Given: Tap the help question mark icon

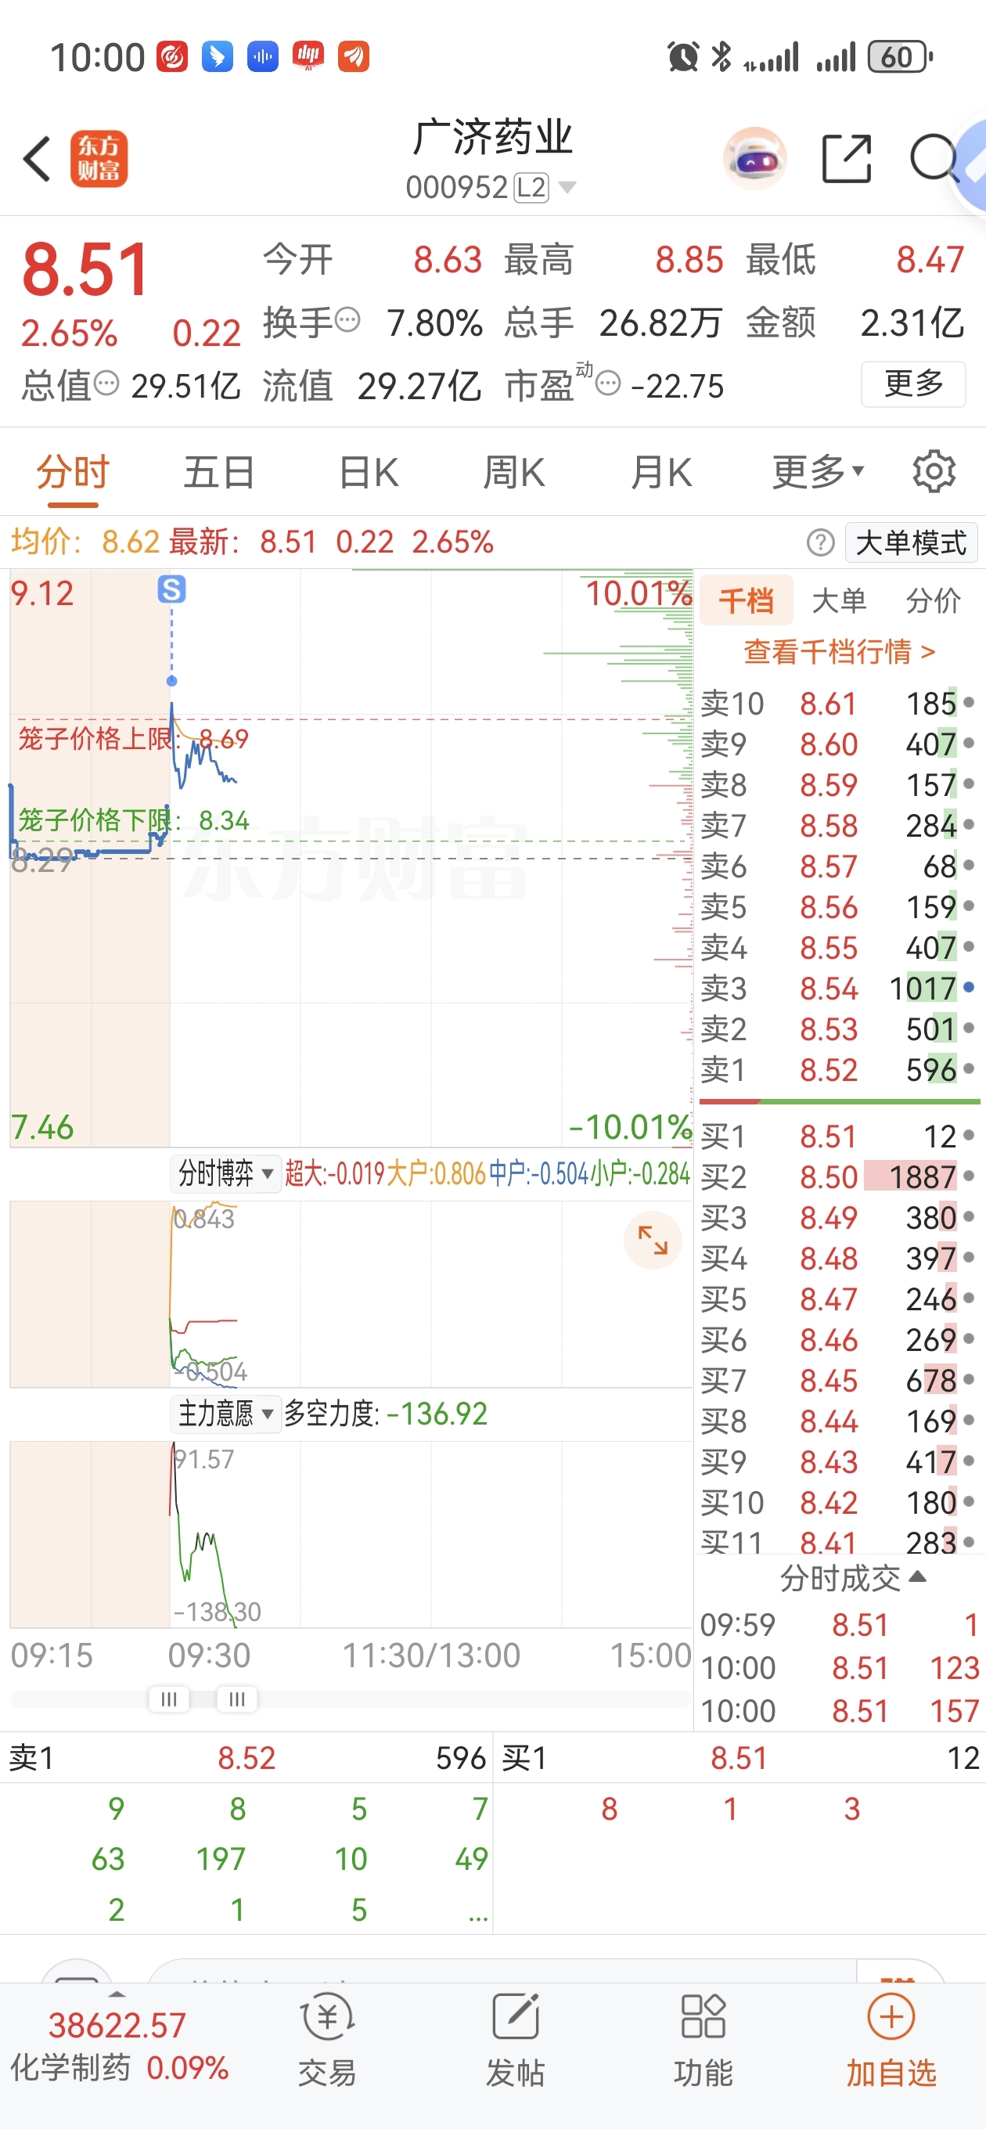Looking at the screenshot, I should [820, 543].
